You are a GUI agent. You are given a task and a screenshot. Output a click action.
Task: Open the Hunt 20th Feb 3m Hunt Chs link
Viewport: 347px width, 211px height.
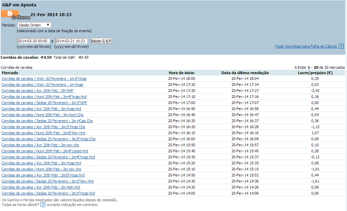(43, 115)
